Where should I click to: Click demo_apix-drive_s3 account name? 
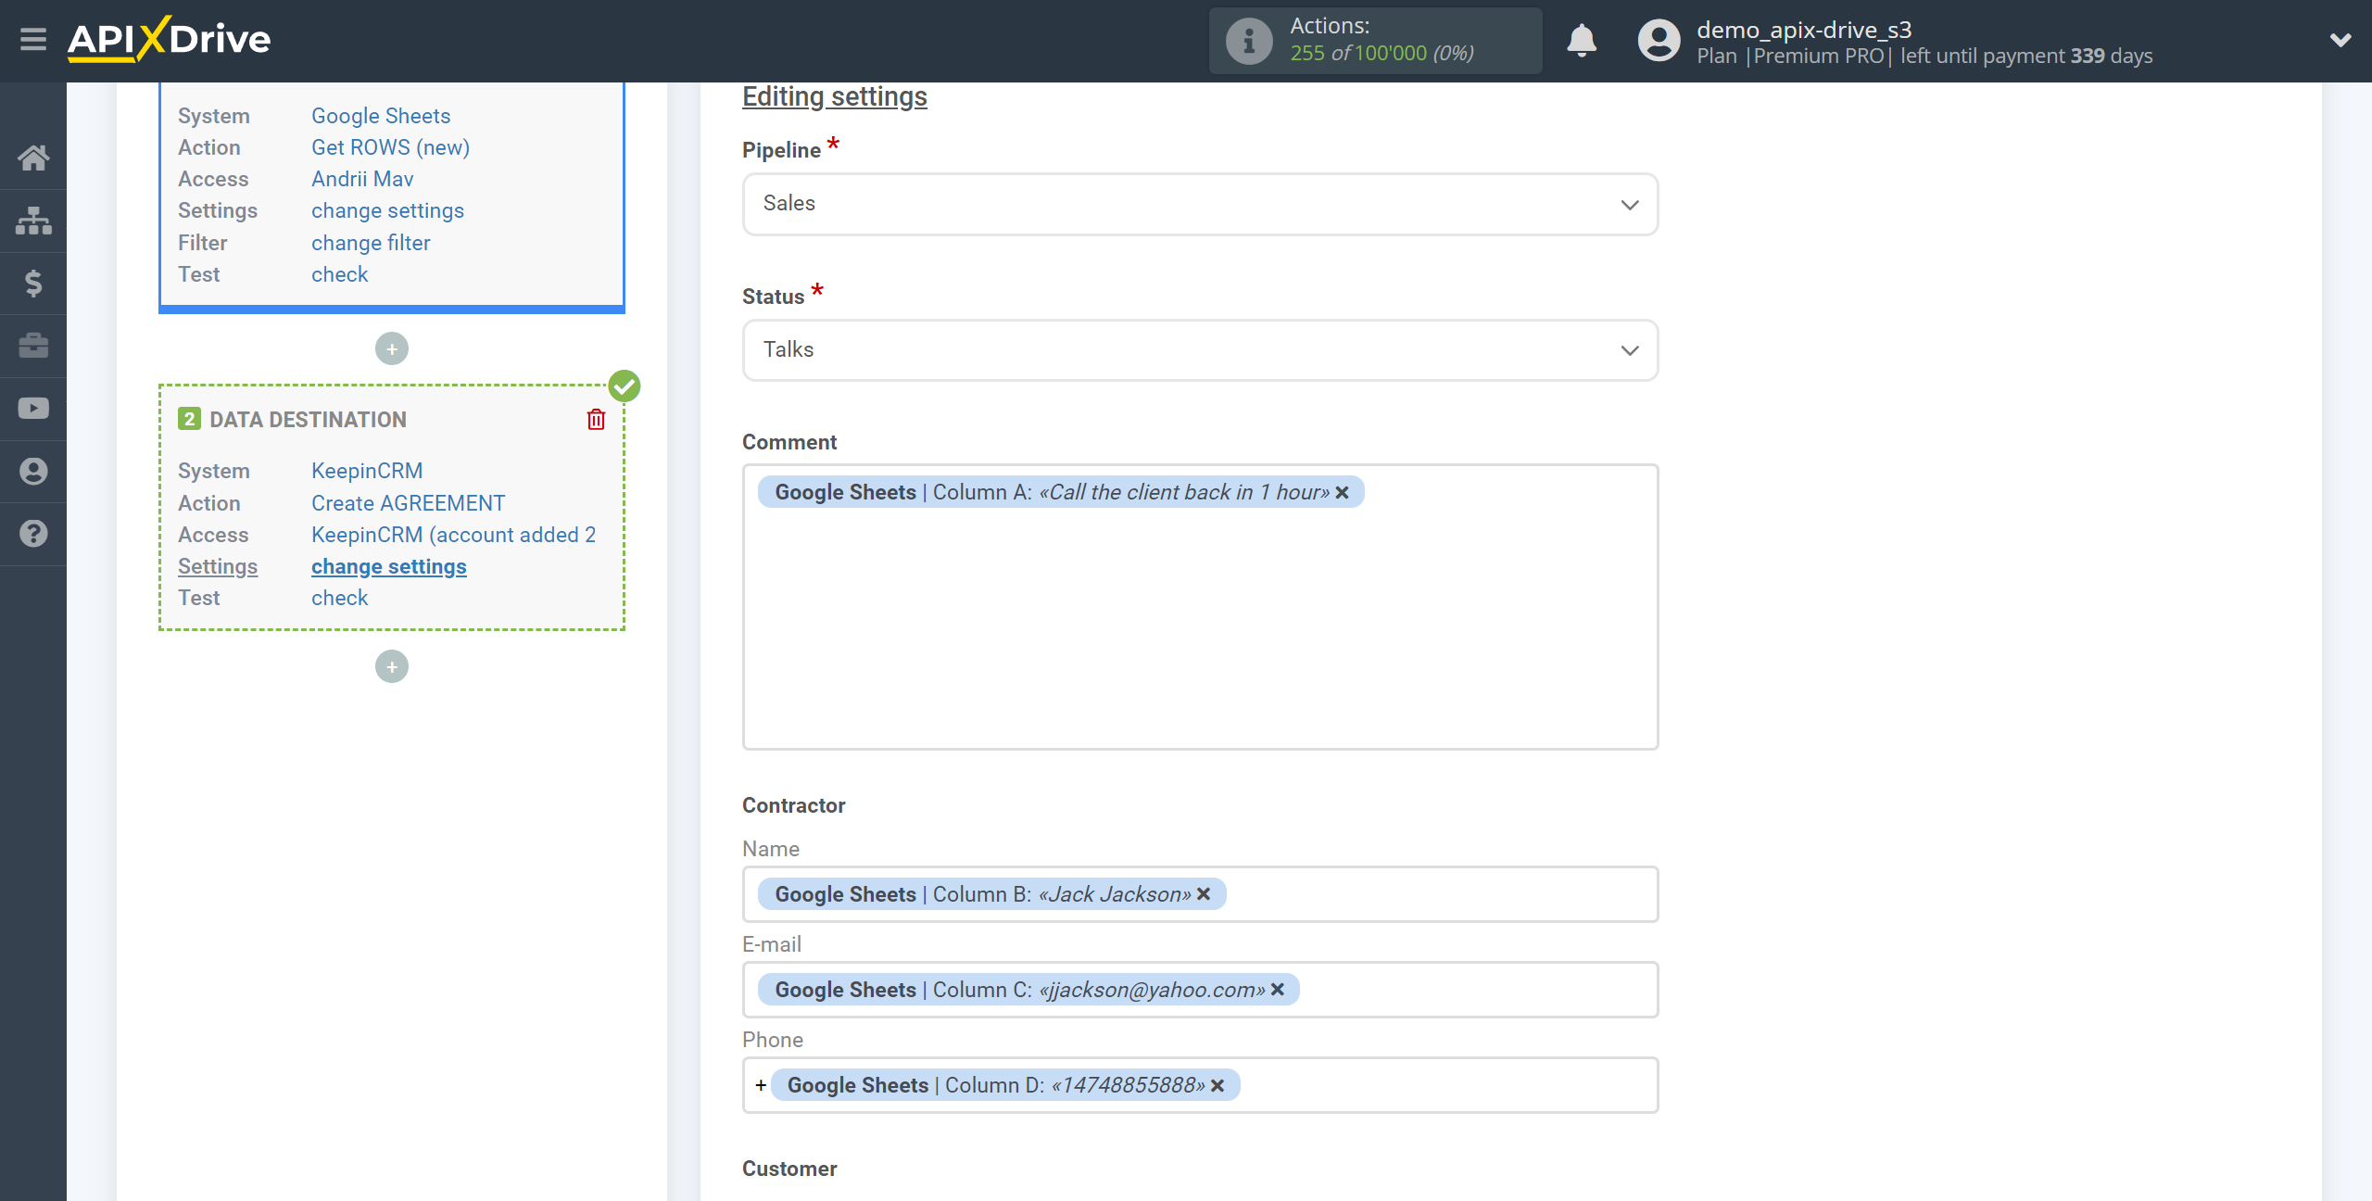1804,30
